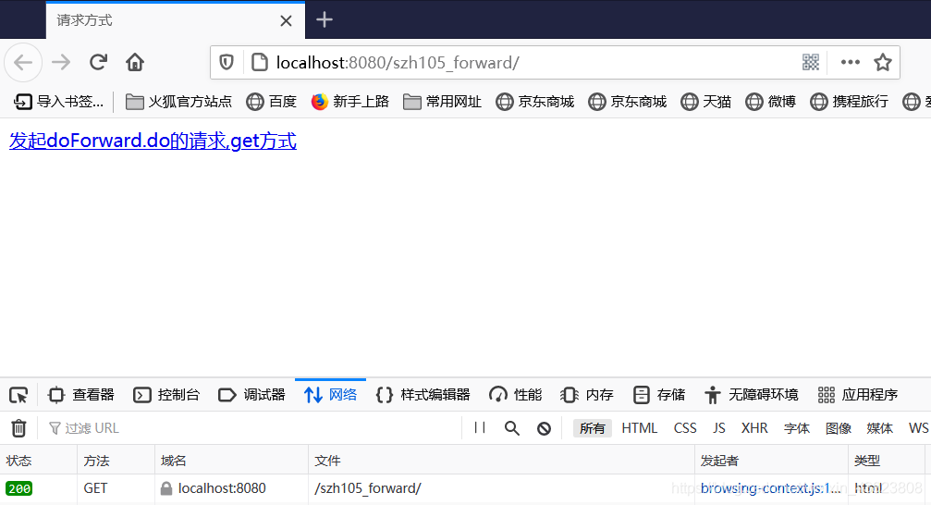Filter requests by 字体 fonts
This screenshot has width=931, height=505.
pos(797,428)
